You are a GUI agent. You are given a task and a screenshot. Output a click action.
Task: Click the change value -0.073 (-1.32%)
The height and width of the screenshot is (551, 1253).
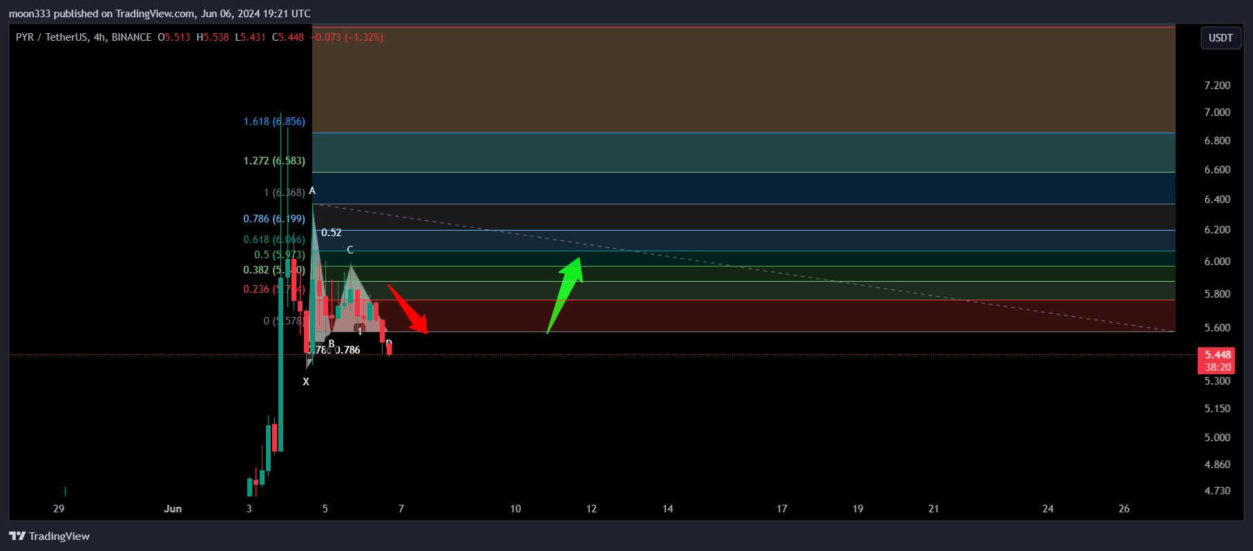click(347, 37)
